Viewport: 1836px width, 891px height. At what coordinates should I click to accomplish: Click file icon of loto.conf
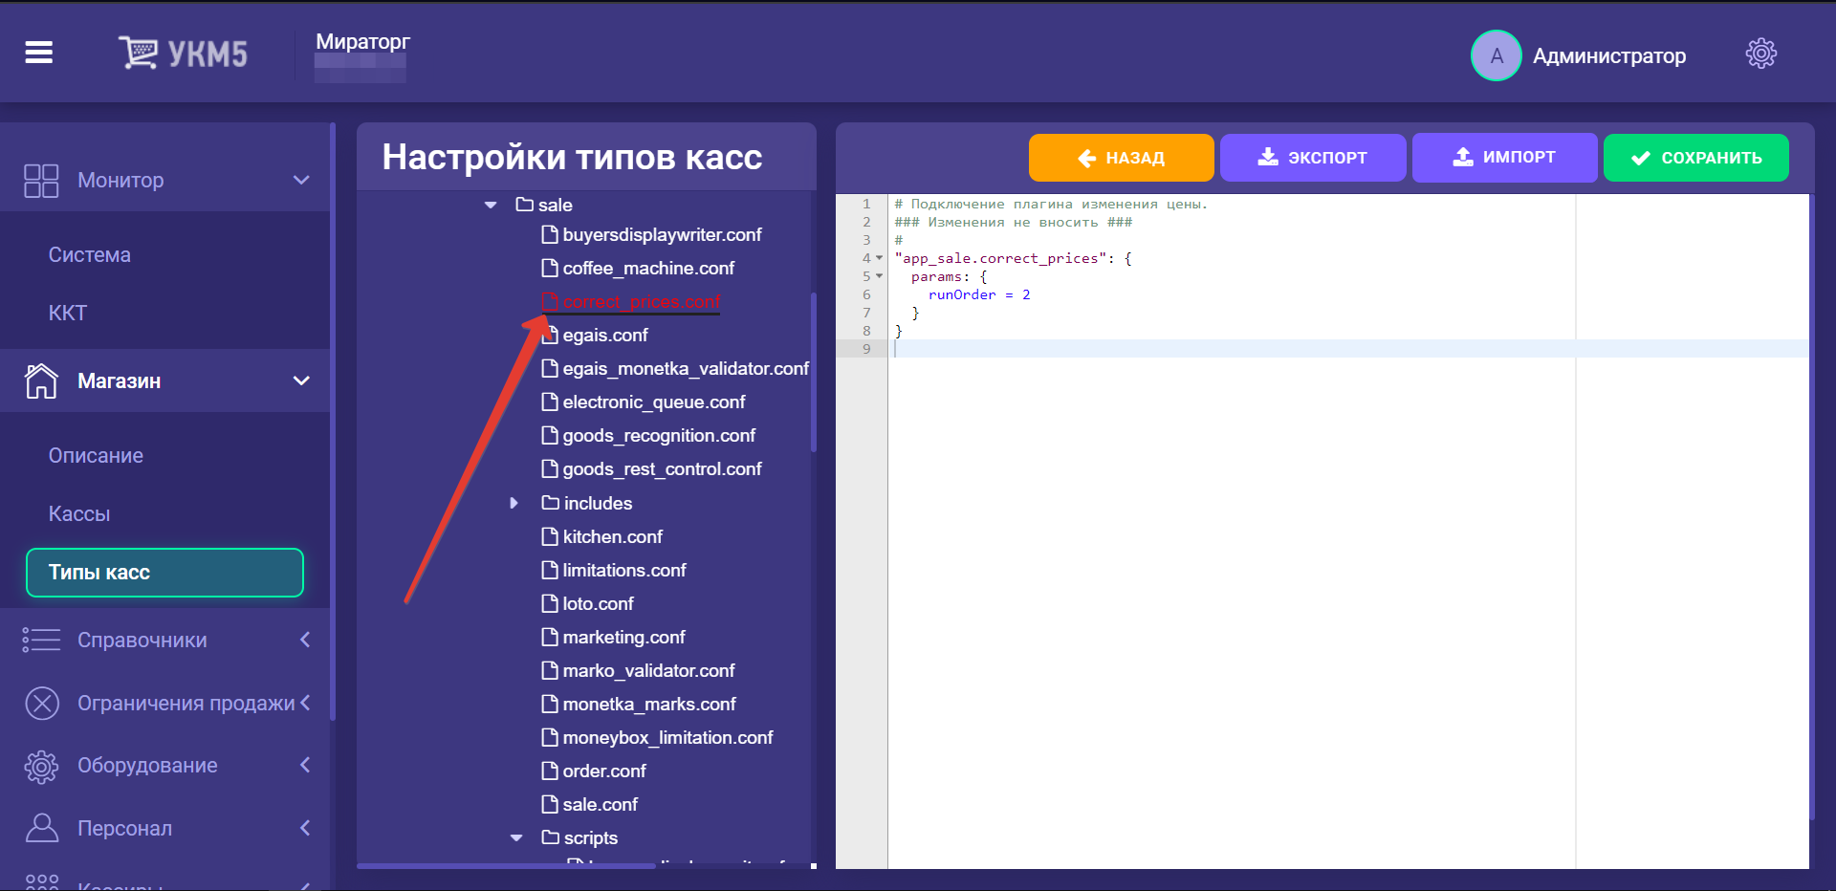coord(550,603)
